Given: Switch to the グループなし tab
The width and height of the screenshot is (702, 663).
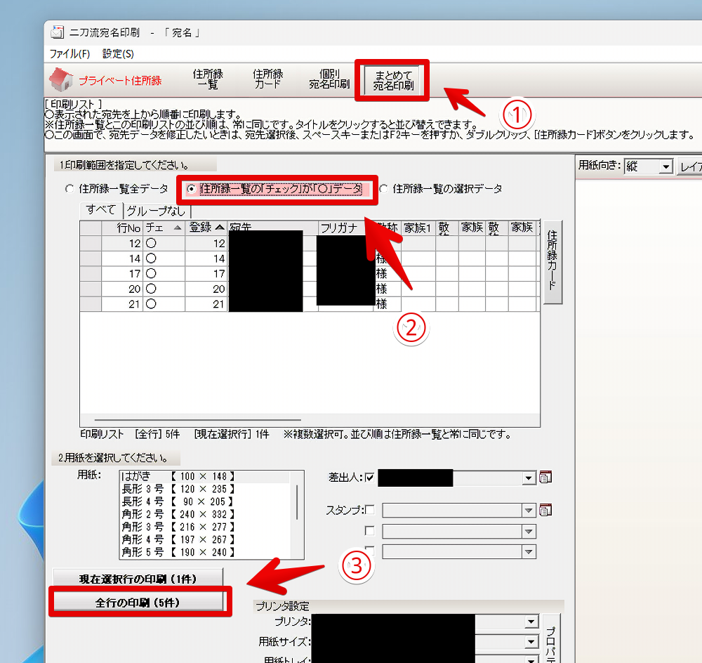Looking at the screenshot, I should (x=158, y=210).
